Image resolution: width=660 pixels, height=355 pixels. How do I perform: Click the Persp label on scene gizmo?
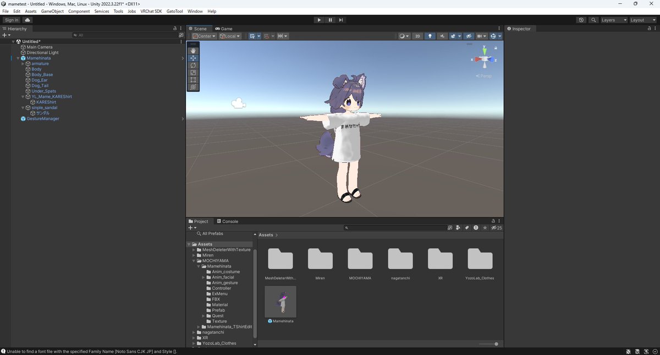point(485,76)
